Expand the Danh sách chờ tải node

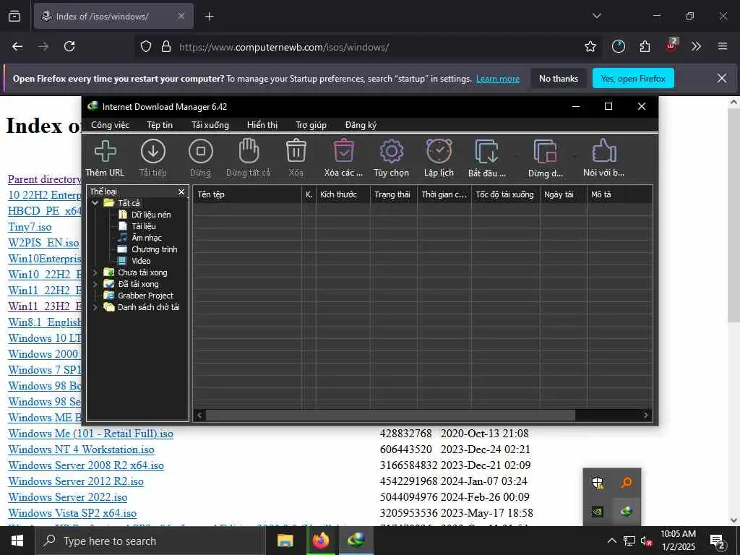coord(95,307)
